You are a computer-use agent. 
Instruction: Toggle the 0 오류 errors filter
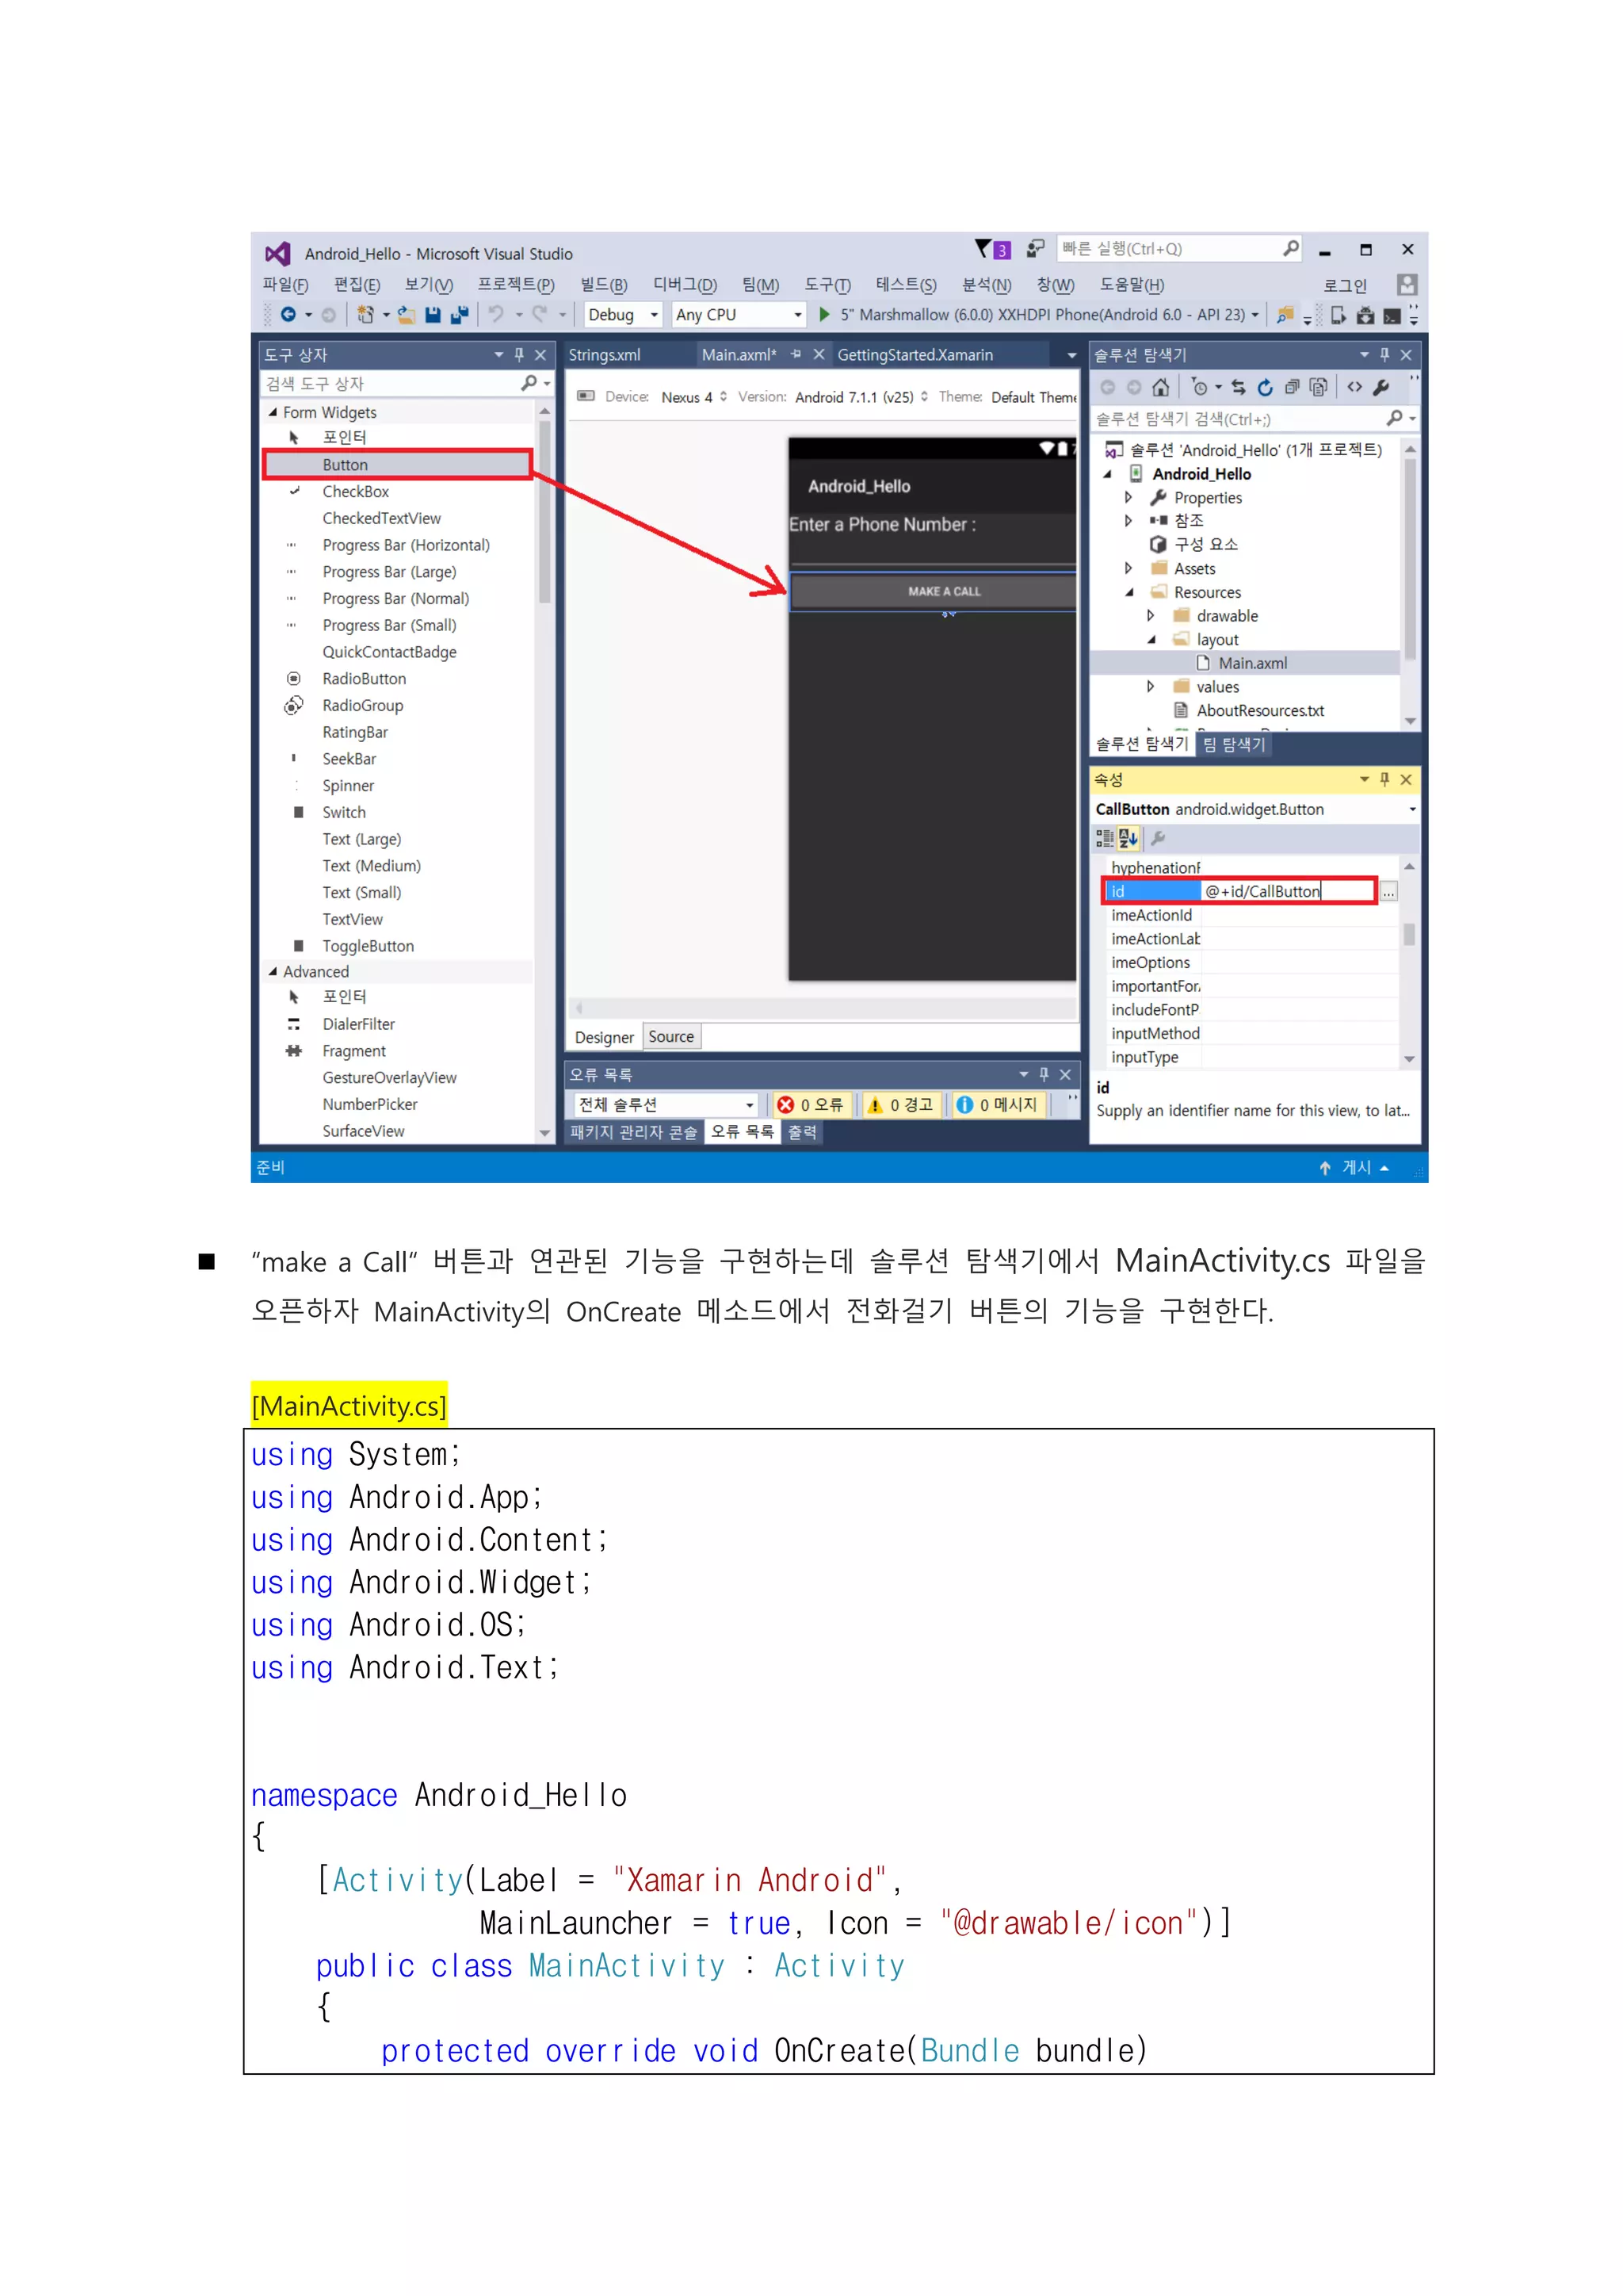pos(811,1104)
